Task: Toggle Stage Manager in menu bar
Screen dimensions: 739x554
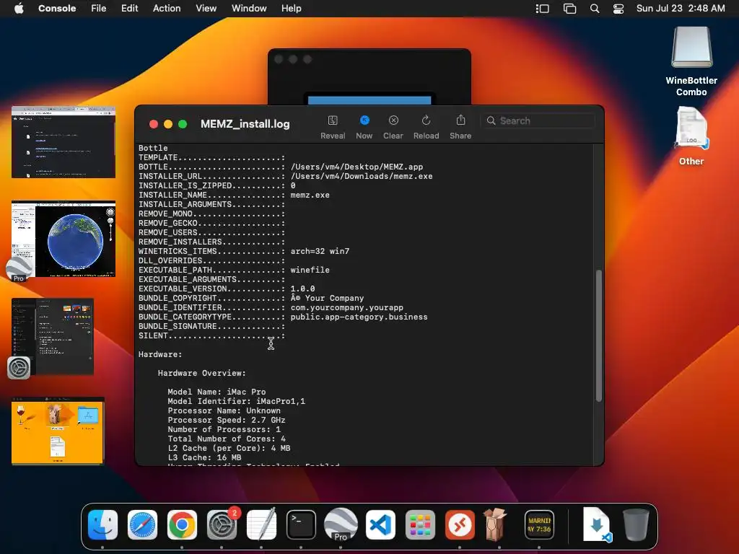Action: 543,9
